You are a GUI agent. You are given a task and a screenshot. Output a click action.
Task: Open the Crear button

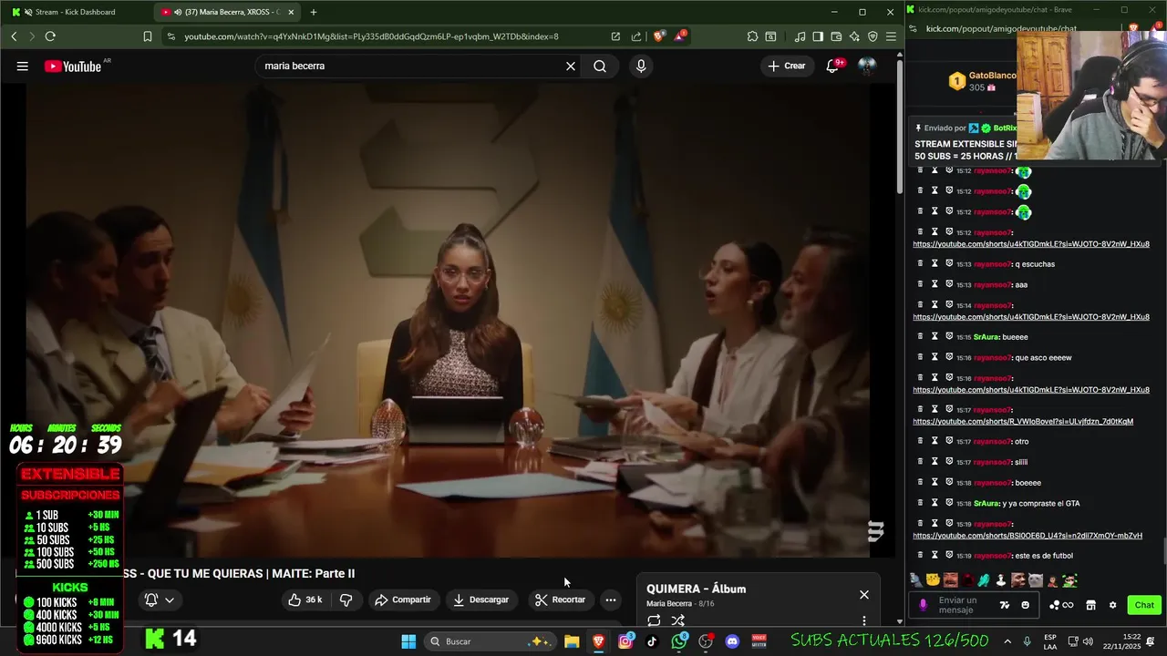pos(787,66)
